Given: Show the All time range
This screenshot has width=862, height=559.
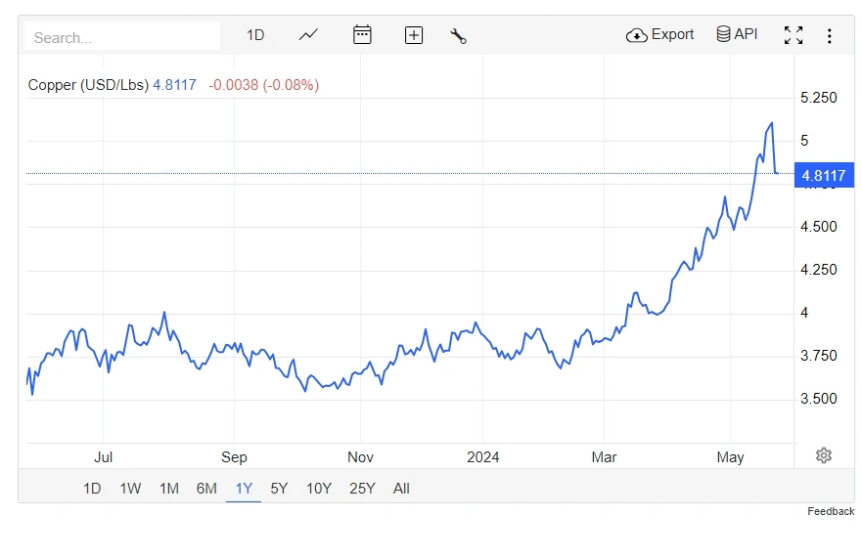Looking at the screenshot, I should (x=401, y=489).
